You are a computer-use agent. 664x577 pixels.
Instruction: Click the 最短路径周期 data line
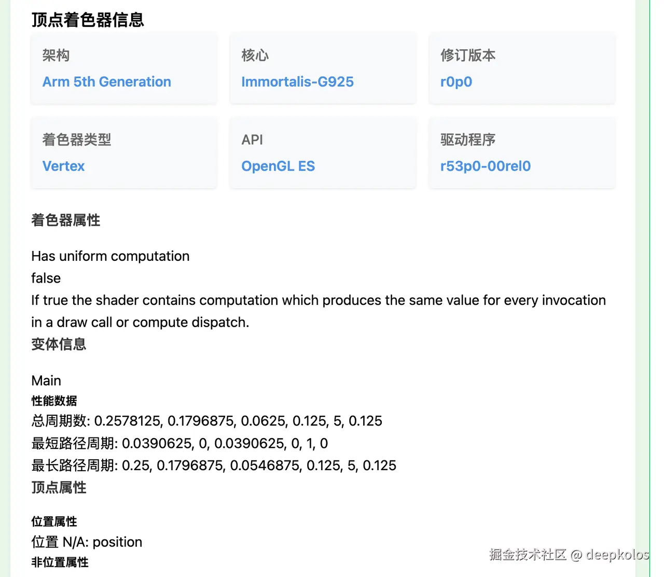pos(179,443)
